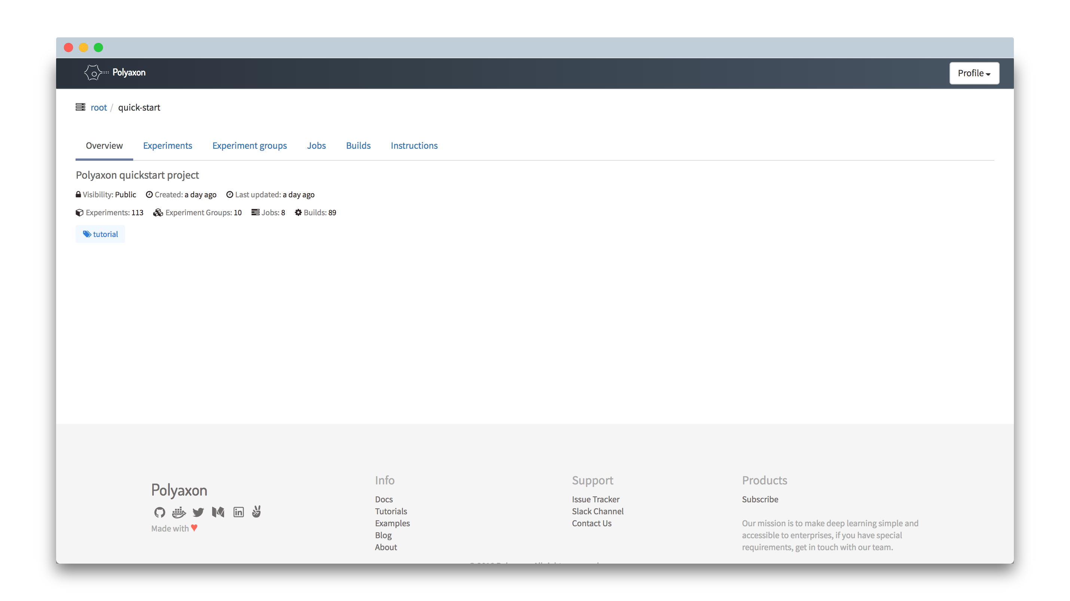Click the Polyaxon logo icon

(91, 73)
